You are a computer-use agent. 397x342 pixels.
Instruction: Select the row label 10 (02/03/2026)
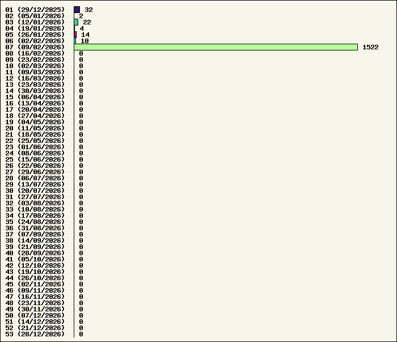point(35,66)
